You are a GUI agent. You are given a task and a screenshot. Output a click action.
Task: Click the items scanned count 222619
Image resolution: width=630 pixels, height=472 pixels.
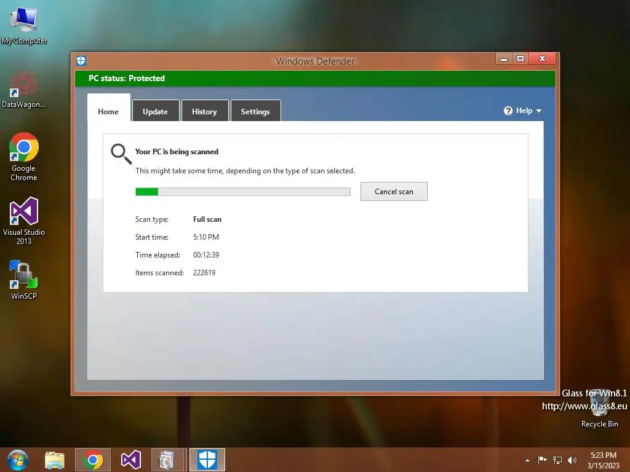pyautogui.click(x=204, y=272)
